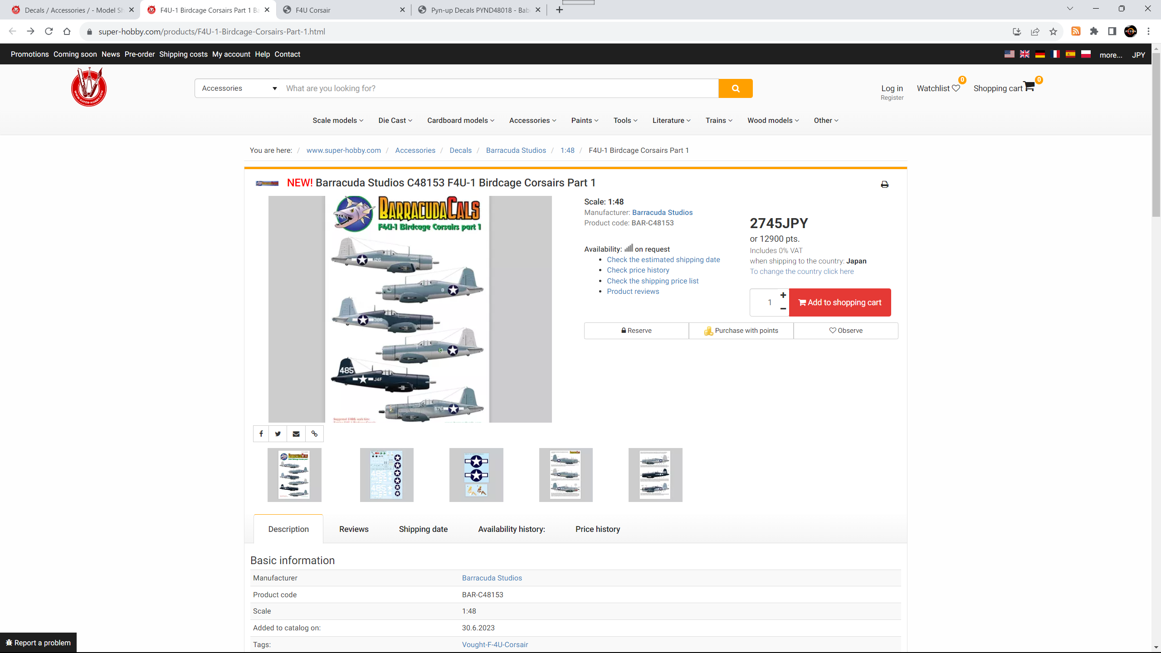Reload the browser page
The image size is (1161, 653).
(49, 31)
